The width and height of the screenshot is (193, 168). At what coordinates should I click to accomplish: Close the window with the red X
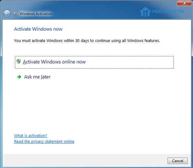tap(184, 3)
